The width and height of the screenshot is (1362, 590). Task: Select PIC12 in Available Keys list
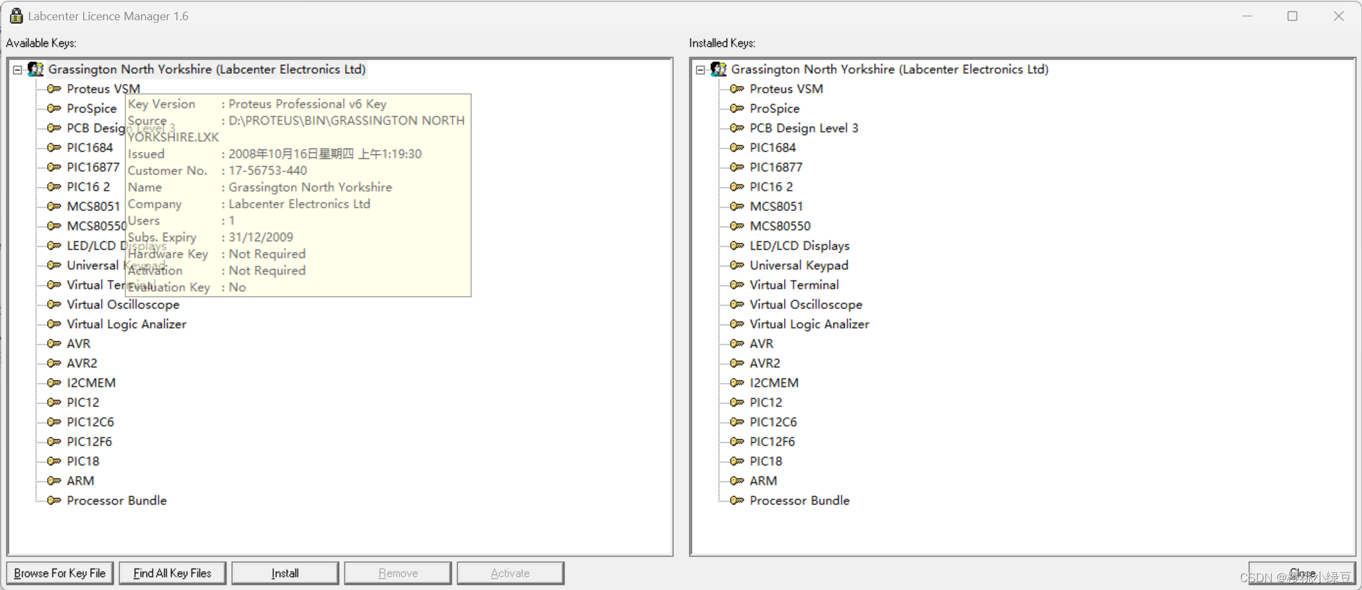coord(83,402)
